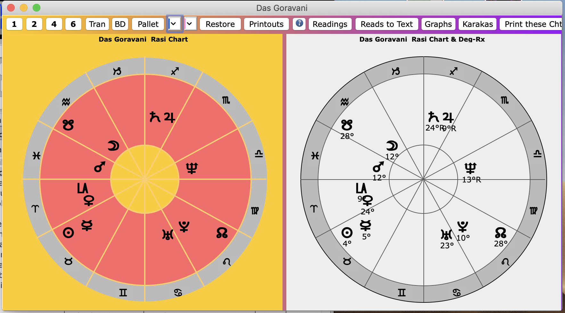Viewport: 565px width, 313px height.
Task: Click the Ketu glyph in the right chart
Action: (347, 125)
